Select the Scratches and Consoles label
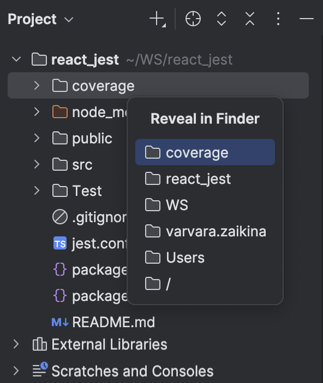Screen dimensions: 323x383 [133, 371]
